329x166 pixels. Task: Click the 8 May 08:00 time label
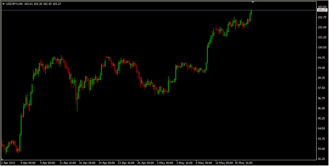click(x=204, y=163)
